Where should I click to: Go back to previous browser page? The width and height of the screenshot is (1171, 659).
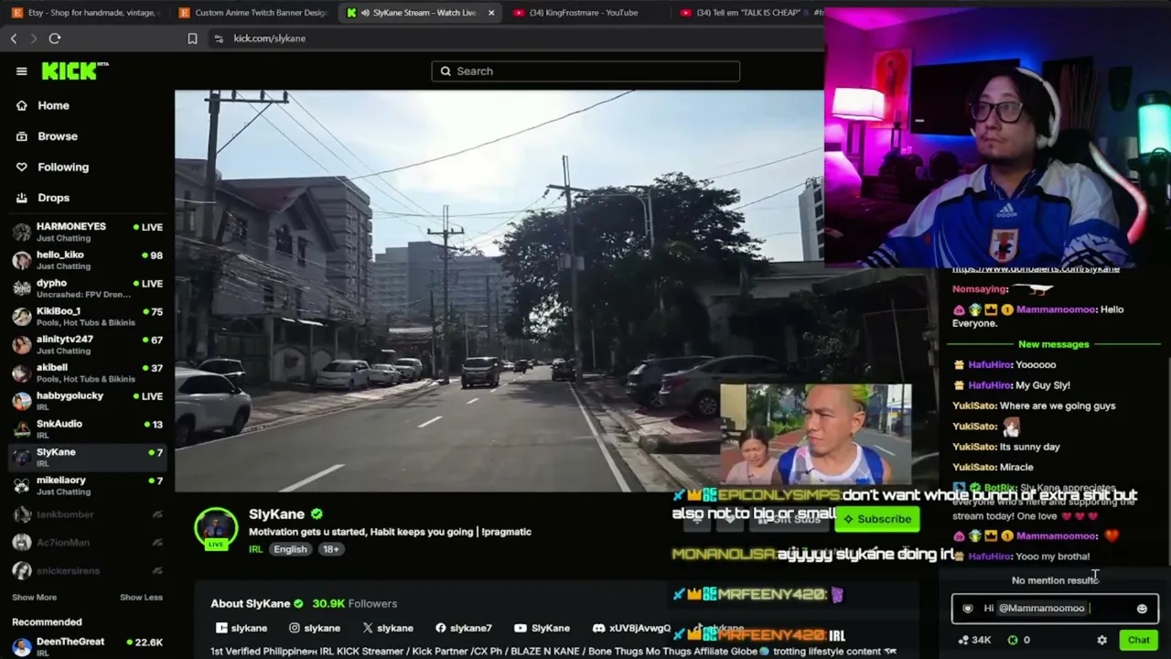(x=14, y=38)
